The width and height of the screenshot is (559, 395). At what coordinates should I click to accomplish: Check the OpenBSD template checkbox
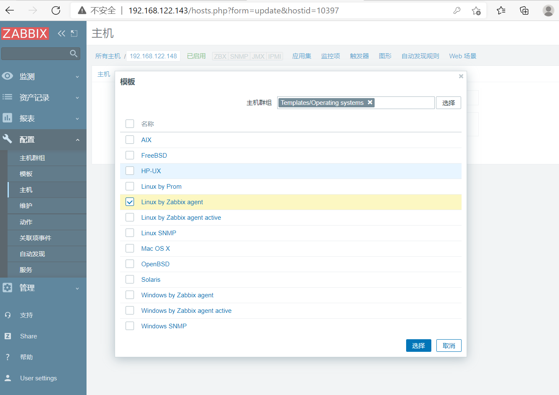pos(130,264)
